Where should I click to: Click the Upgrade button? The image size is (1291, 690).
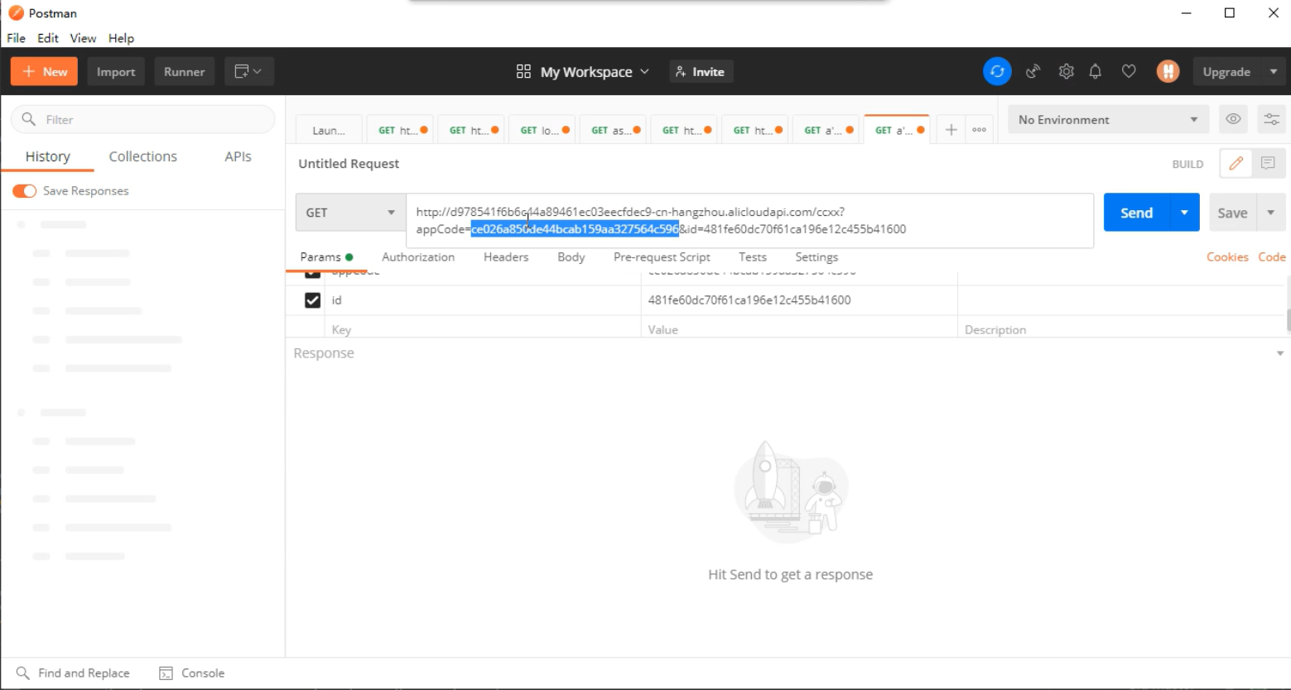[x=1226, y=72]
